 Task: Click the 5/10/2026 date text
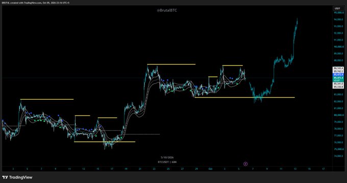[167, 158]
